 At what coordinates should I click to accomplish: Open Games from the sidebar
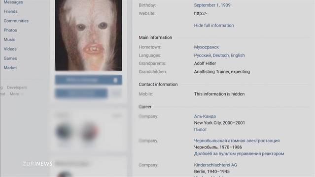10,59
